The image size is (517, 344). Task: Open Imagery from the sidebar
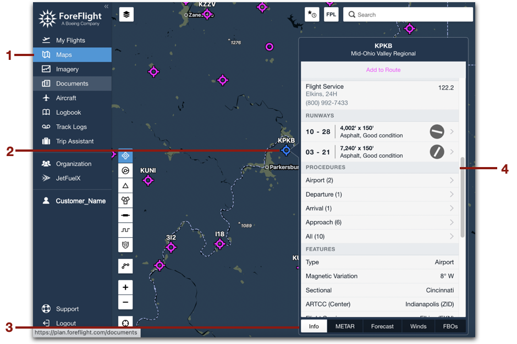(72, 69)
